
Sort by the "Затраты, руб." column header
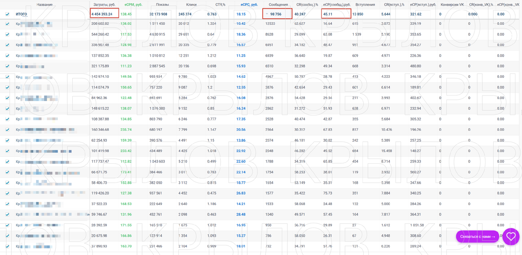click(104, 5)
